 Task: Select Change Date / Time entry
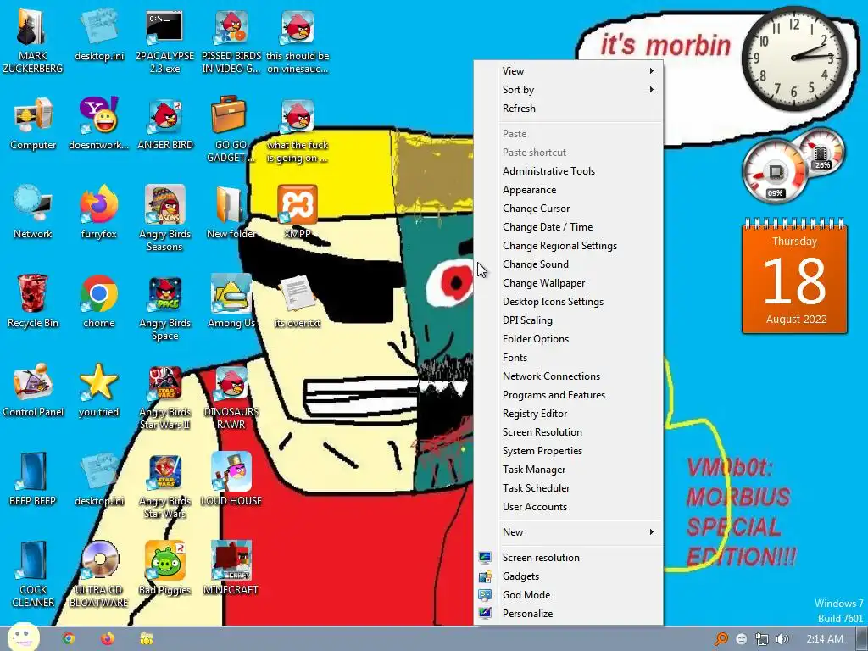click(569, 227)
